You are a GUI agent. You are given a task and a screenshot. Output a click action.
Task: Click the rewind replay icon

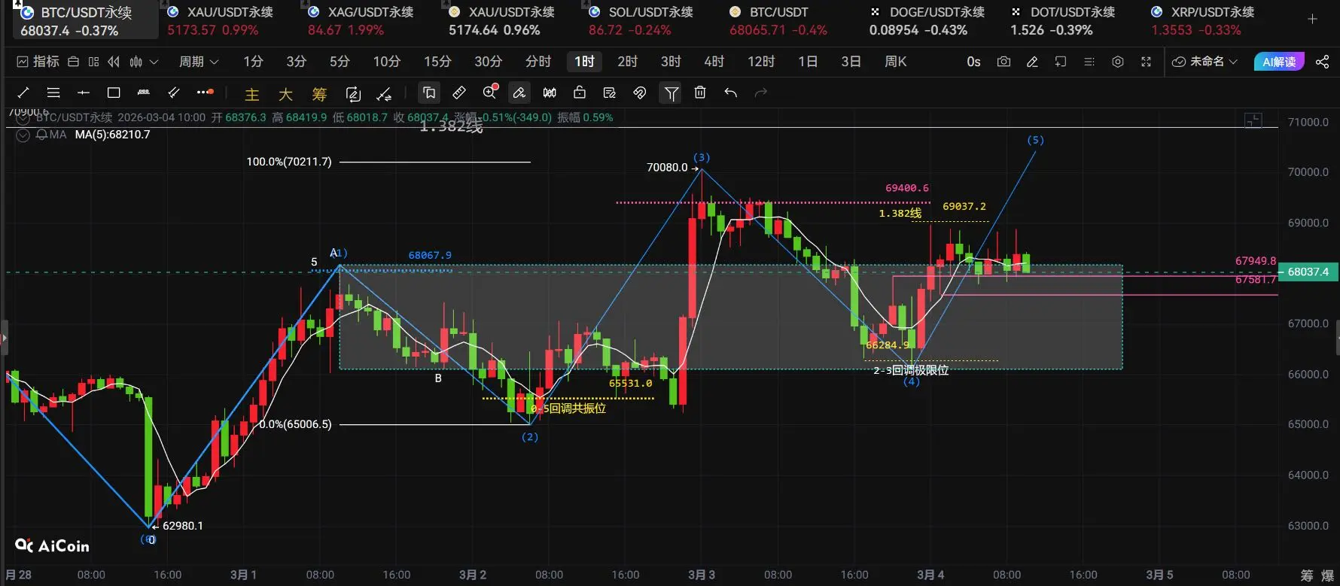pyautogui.click(x=114, y=62)
